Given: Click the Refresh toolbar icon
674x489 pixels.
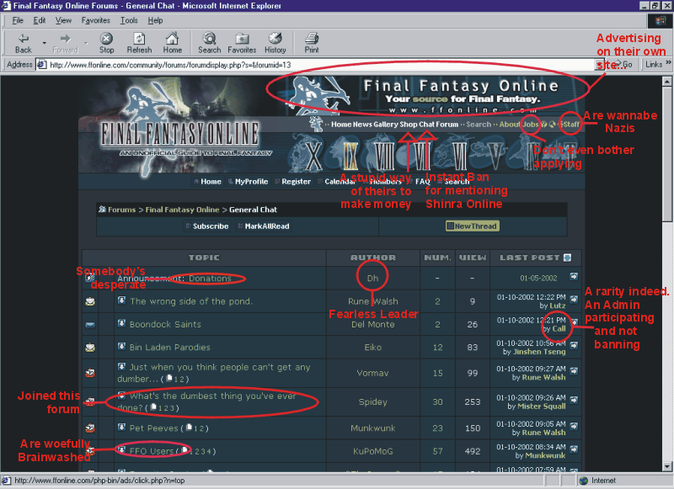Looking at the screenshot, I should 139,43.
